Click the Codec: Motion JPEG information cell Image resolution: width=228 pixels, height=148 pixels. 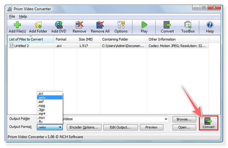tap(177, 46)
